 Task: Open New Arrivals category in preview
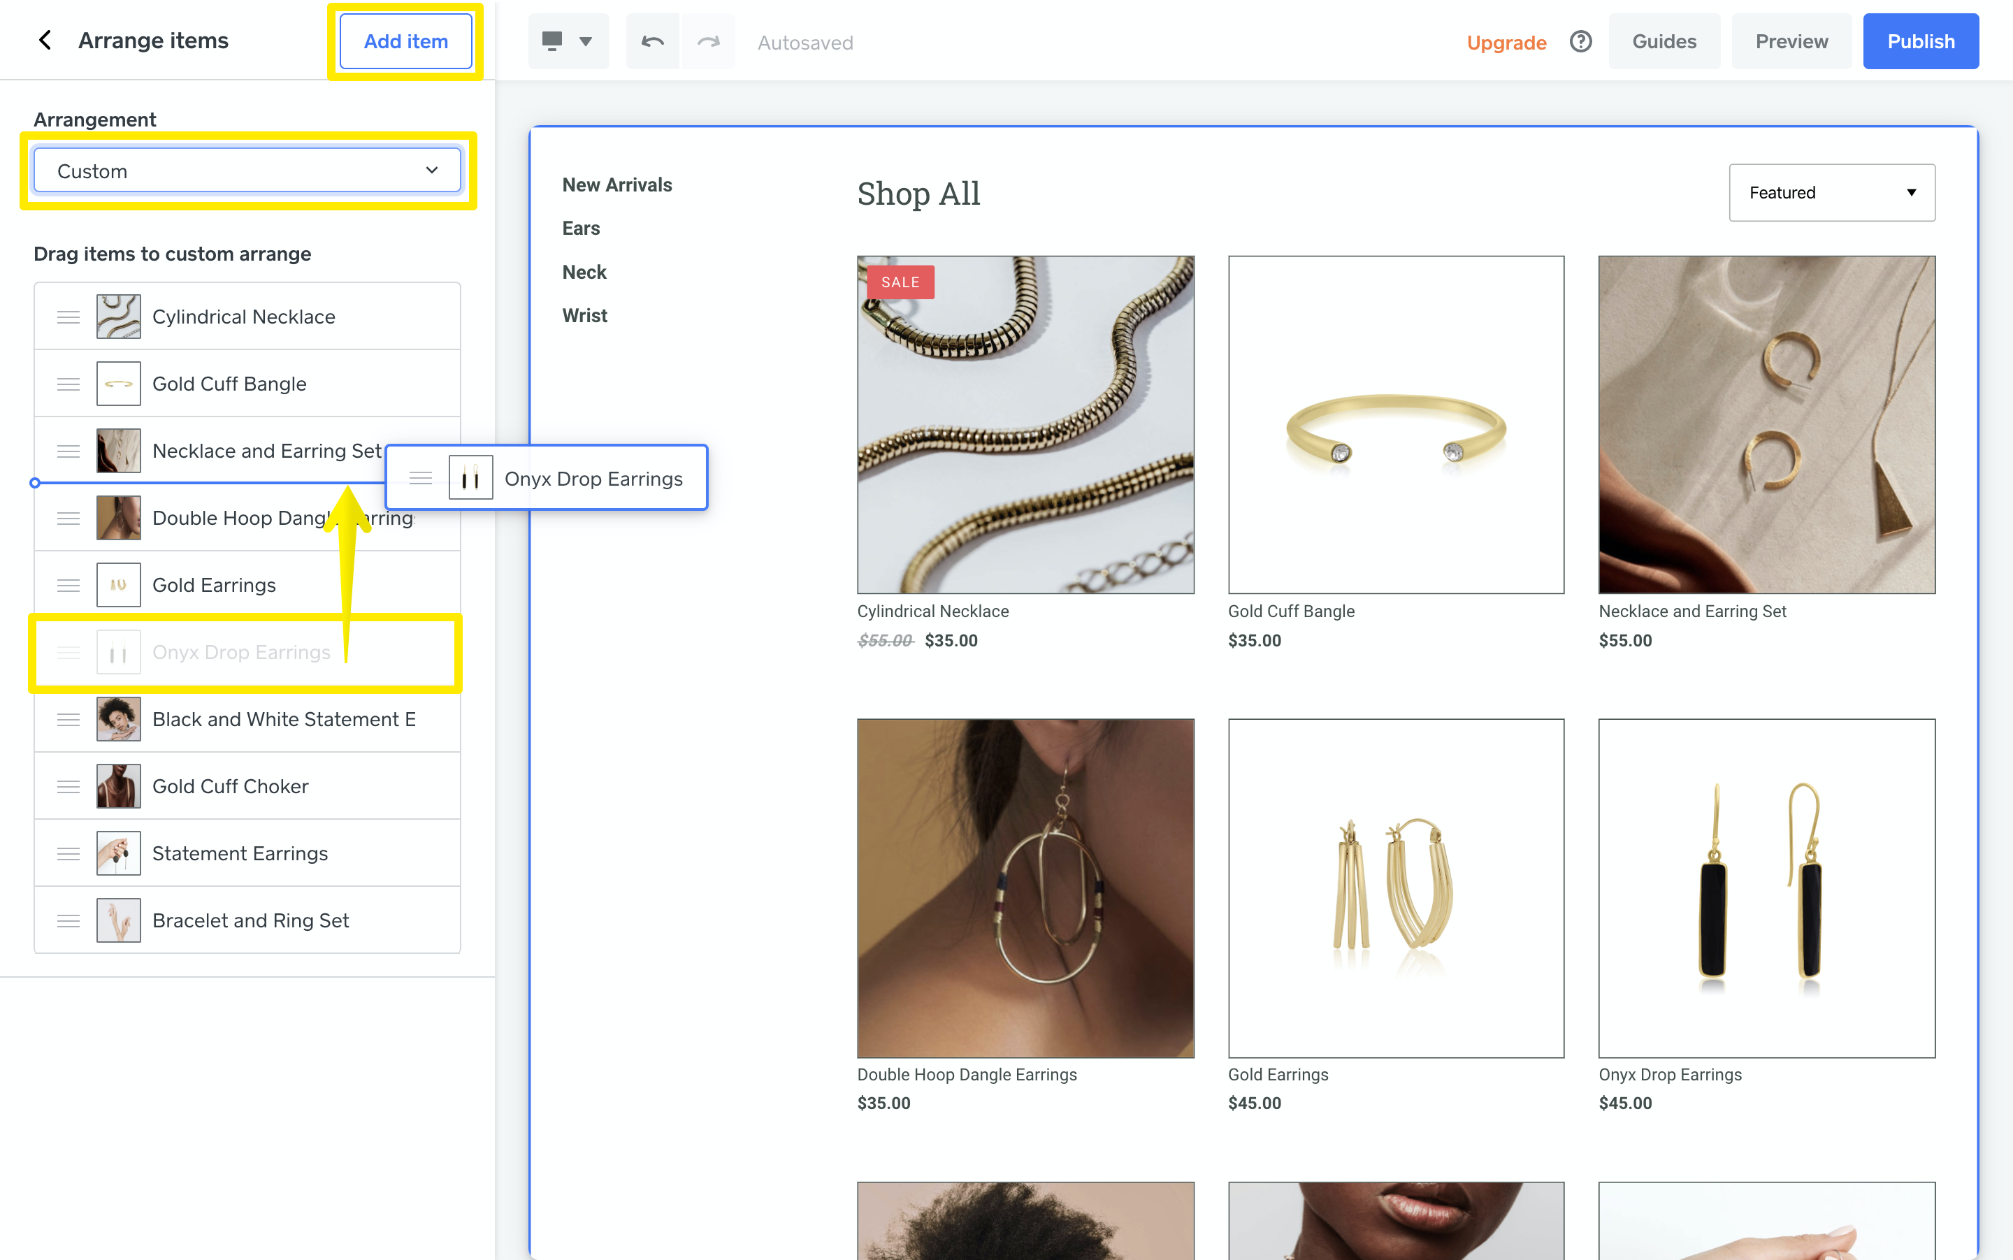(616, 185)
